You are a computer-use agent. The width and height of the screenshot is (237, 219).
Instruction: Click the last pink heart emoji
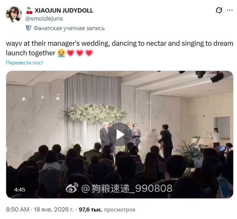click(89, 53)
